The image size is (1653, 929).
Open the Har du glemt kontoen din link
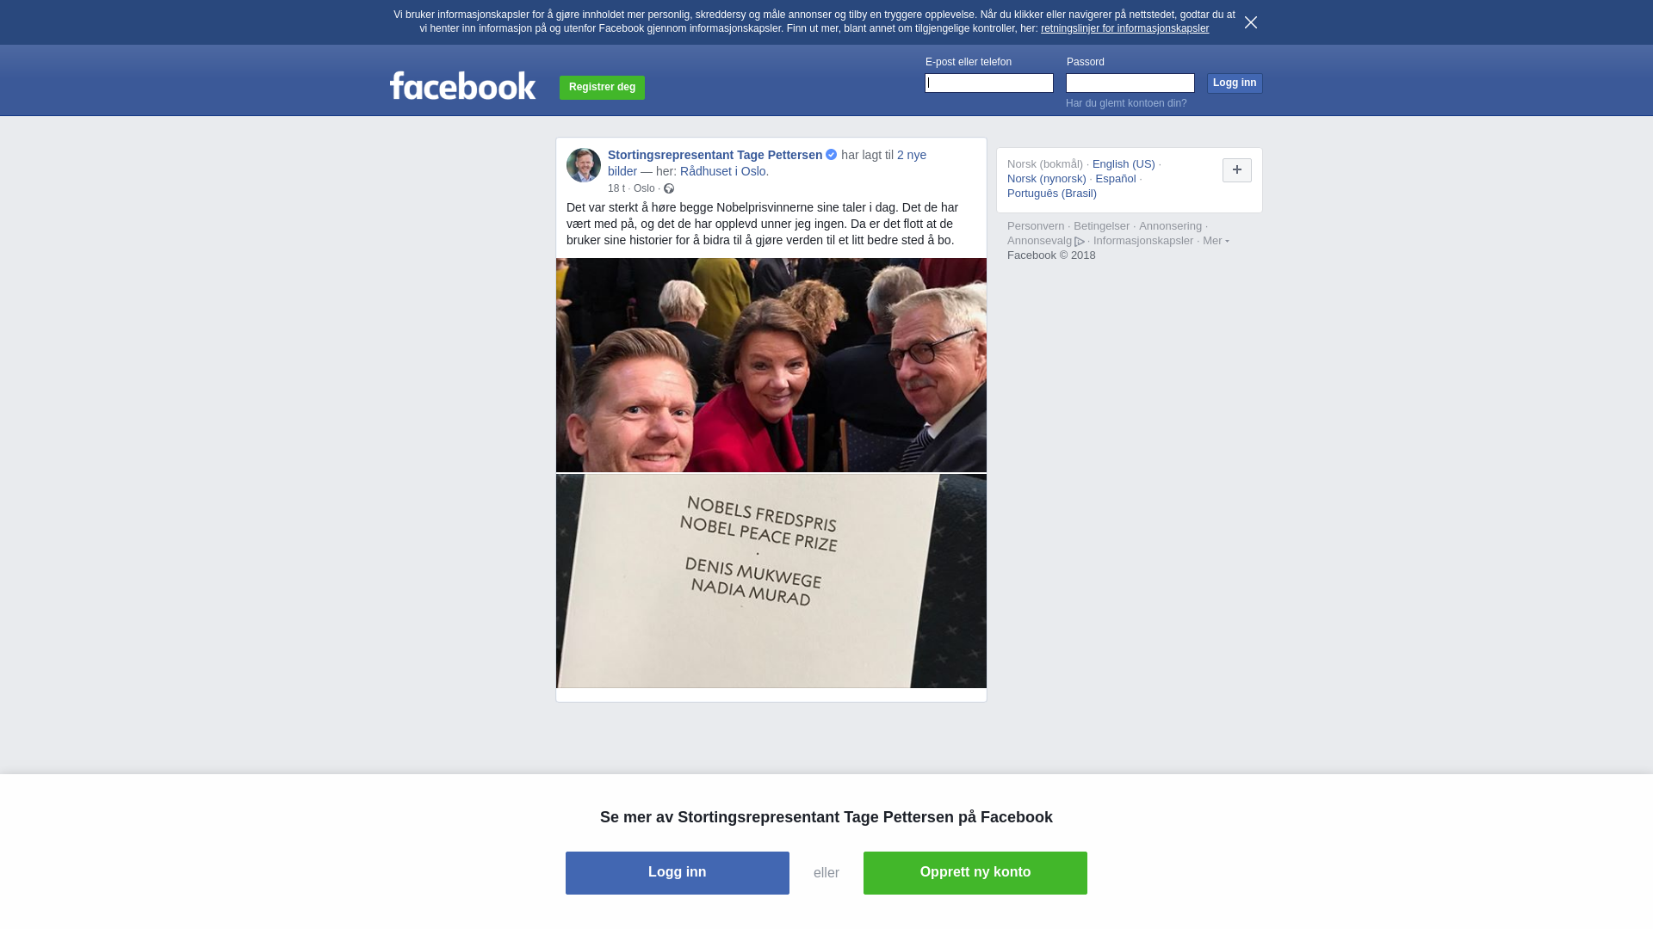tap(1126, 103)
